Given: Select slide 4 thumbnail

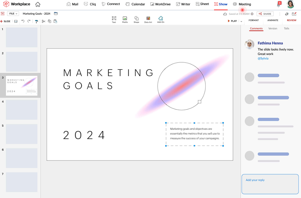Looking at the screenshot, I should (x=22, y=110).
